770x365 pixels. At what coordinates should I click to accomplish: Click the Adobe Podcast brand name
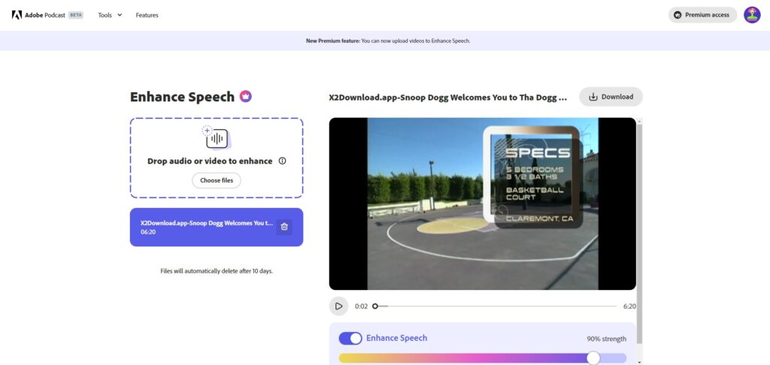(x=44, y=15)
